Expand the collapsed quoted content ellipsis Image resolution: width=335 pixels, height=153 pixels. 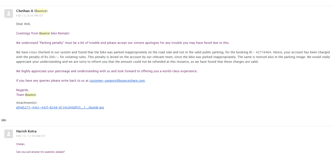(4, 120)
